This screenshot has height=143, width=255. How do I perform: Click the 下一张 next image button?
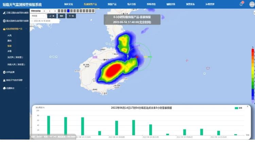coord(71,16)
